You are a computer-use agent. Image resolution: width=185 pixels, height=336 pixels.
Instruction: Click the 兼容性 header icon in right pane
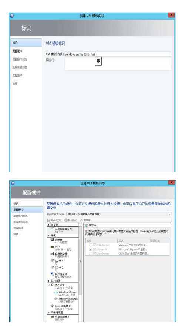(x=86, y=225)
